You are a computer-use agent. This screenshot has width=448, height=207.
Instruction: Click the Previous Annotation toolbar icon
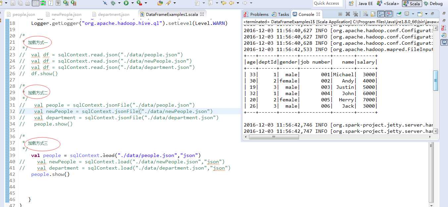pyautogui.click(x=210, y=3)
